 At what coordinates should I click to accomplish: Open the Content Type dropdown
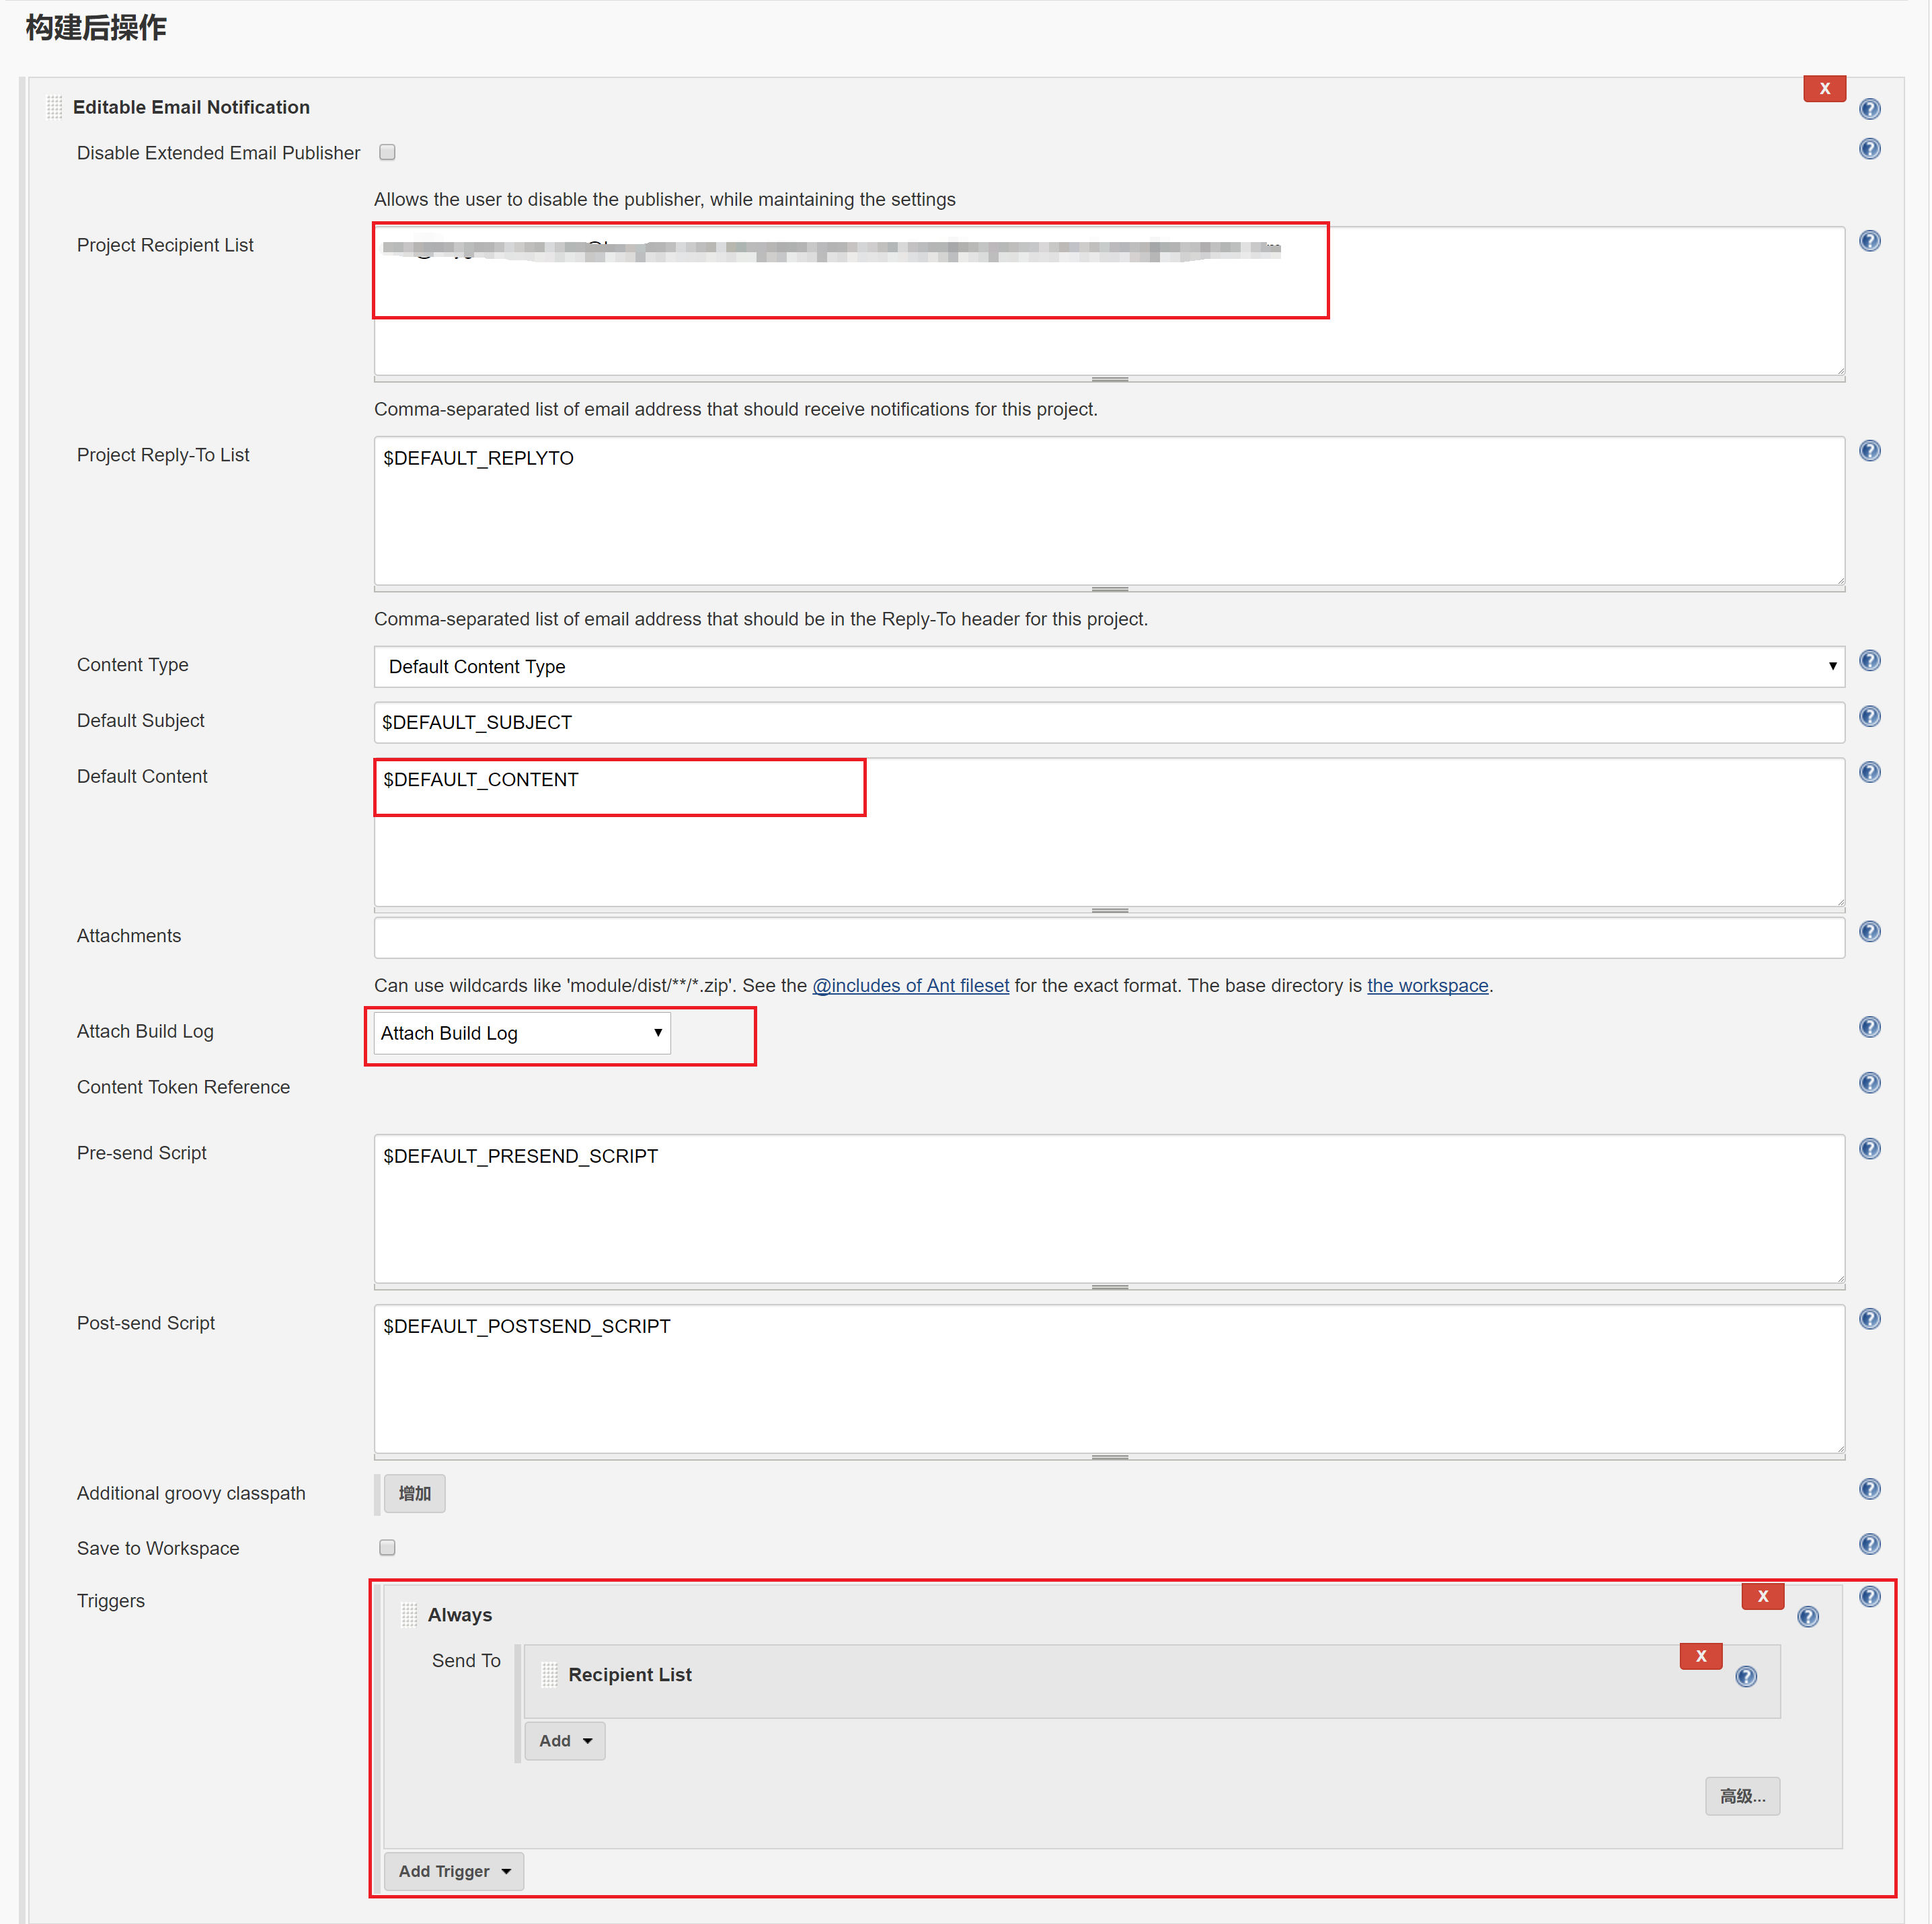coord(1108,666)
